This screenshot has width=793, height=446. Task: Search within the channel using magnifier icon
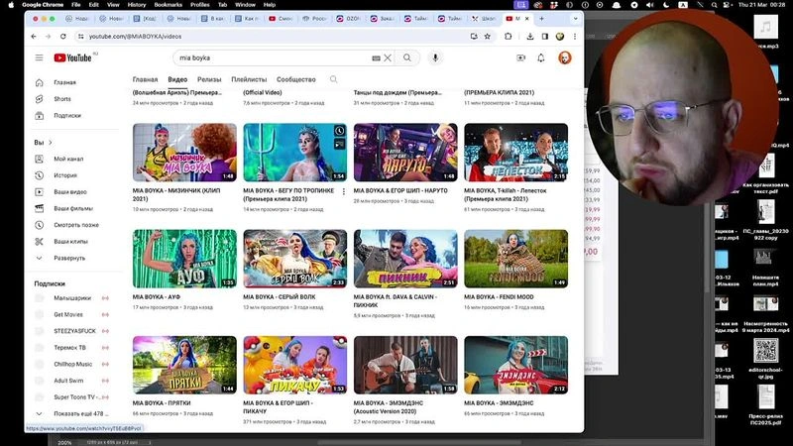click(333, 79)
